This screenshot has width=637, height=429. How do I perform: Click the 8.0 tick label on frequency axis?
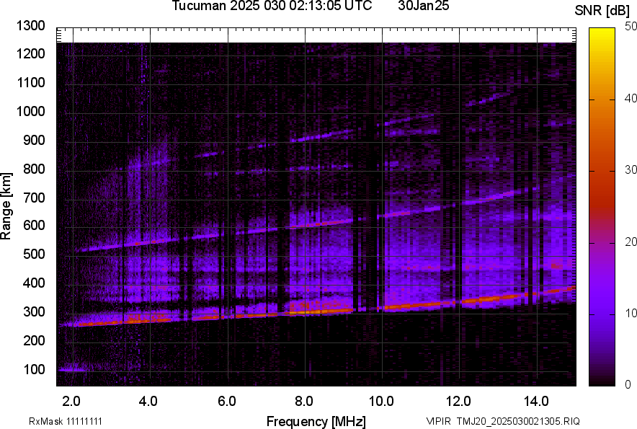[304, 401]
